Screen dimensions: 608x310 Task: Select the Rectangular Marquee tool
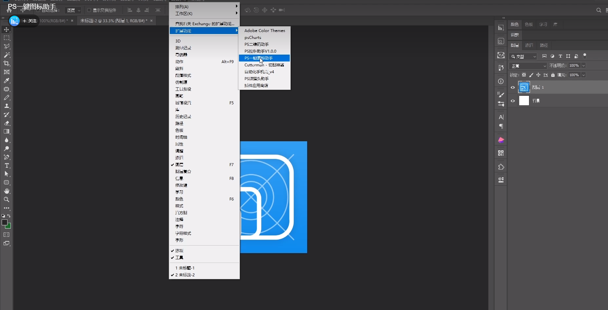7,38
